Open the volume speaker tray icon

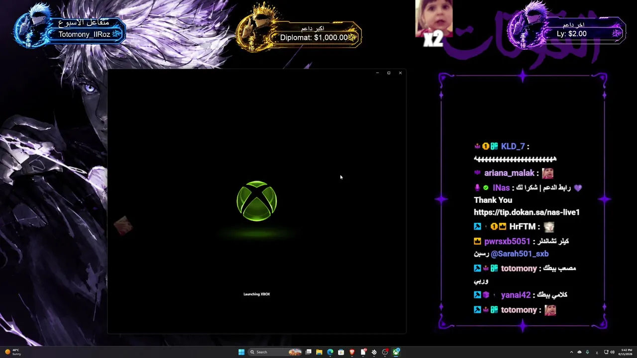(612, 352)
